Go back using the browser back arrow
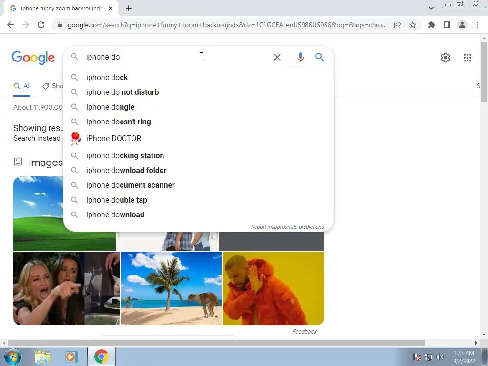This screenshot has height=366, width=488. (10, 25)
